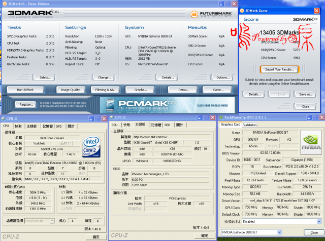Click GPU name field NVIDIA GeForce 8800 GT

click(270, 132)
